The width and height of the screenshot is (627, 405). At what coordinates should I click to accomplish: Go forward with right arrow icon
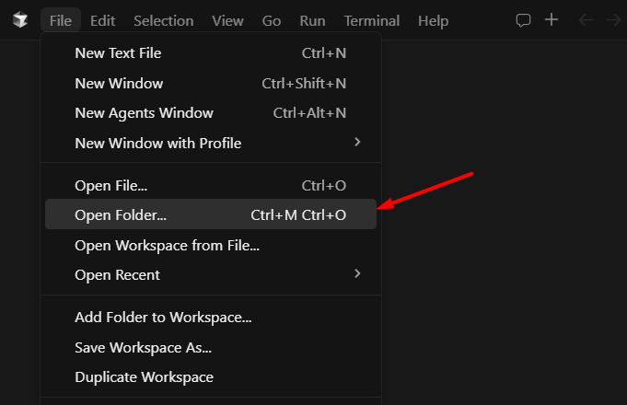click(x=614, y=20)
